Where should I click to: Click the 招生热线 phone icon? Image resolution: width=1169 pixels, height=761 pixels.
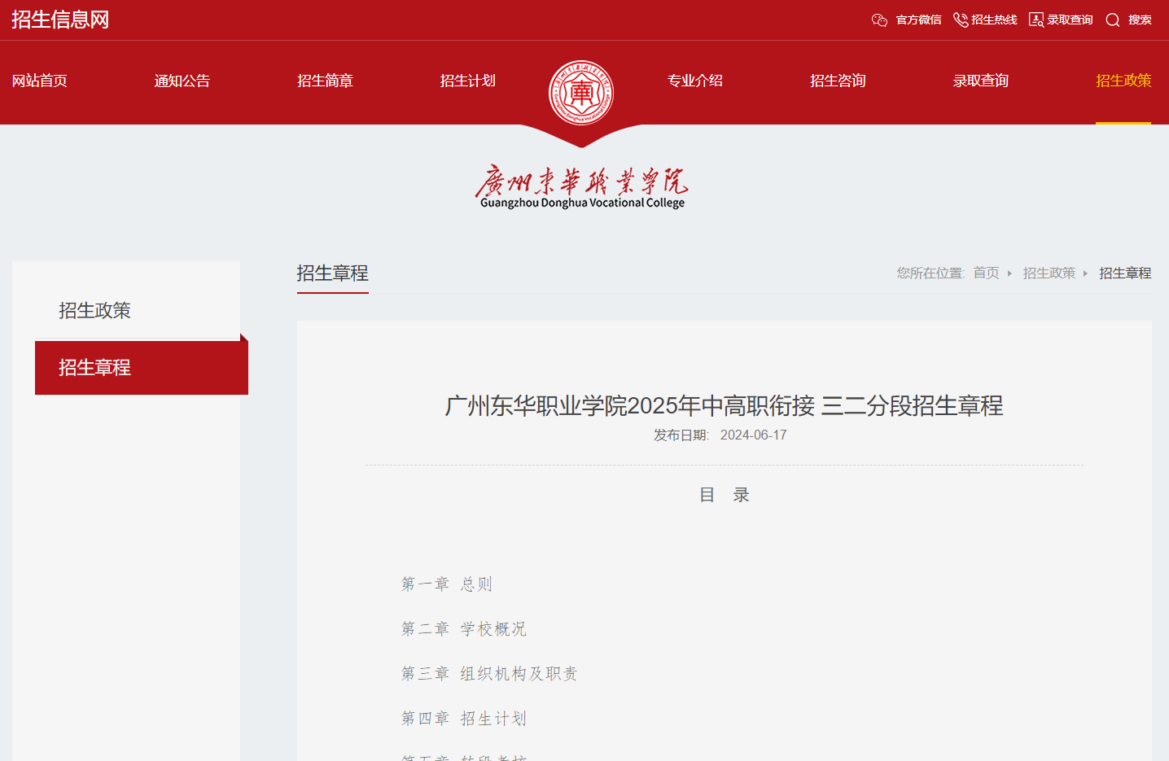point(961,20)
